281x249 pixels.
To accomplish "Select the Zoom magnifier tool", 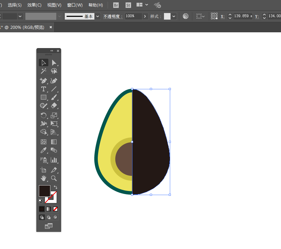I will click(54, 178).
